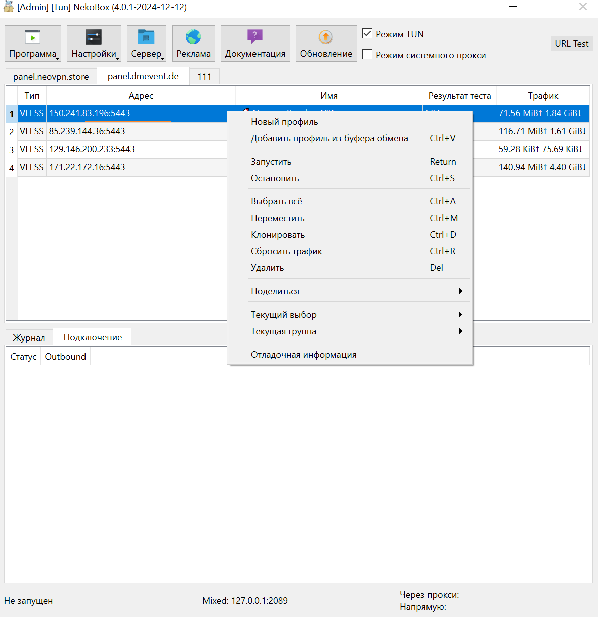598x617 pixels.
Task: Click Остановить in the context menu
Action: (350, 178)
